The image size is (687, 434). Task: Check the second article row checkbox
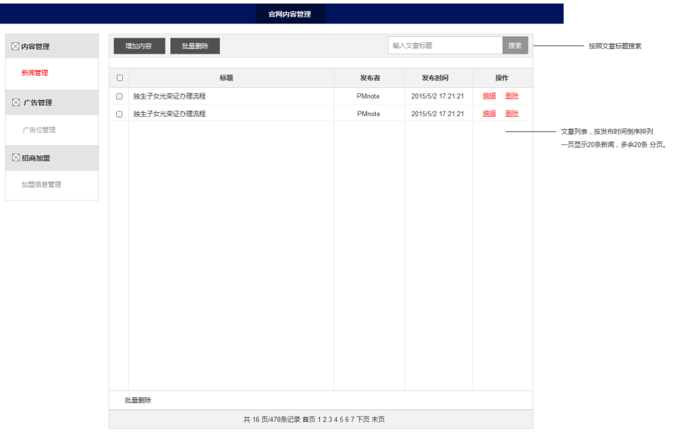[119, 114]
